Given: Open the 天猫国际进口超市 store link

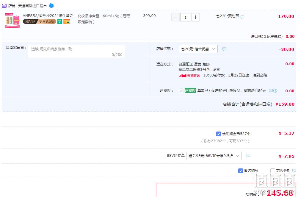Looking at the screenshot, I should 32,6.
